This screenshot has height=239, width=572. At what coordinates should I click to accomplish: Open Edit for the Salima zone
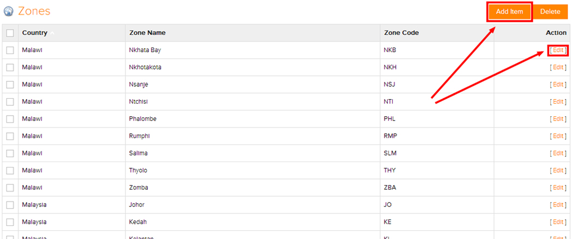[x=558, y=153]
